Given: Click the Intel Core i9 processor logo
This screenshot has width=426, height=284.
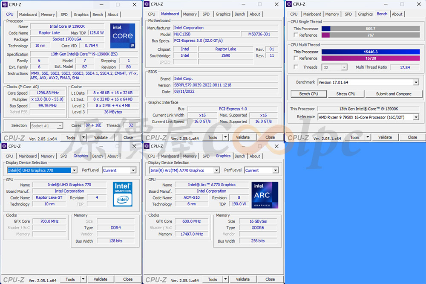Looking at the screenshot, I should pyautogui.click(x=123, y=36).
